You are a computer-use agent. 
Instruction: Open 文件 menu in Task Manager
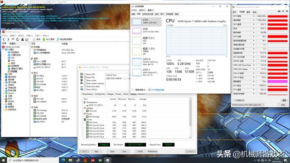pyautogui.click(x=134, y=10)
